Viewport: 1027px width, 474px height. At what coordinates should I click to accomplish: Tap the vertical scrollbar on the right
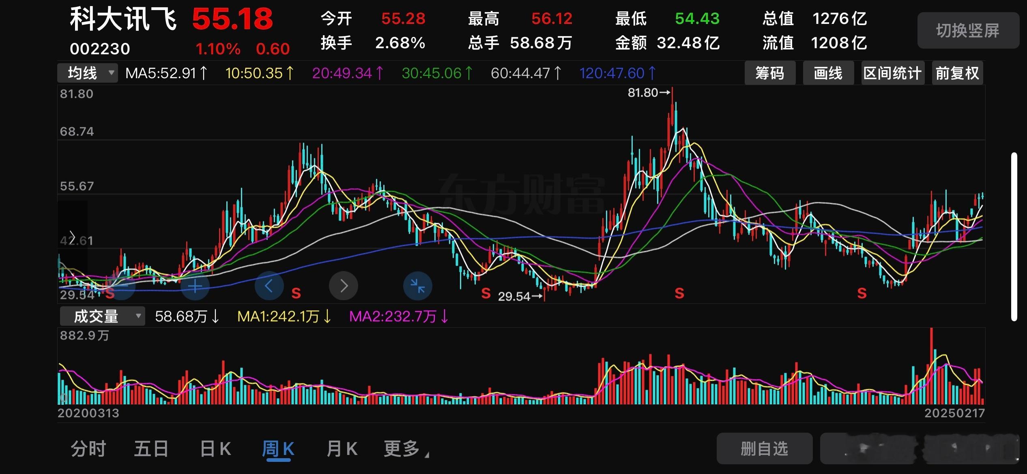tap(1014, 237)
